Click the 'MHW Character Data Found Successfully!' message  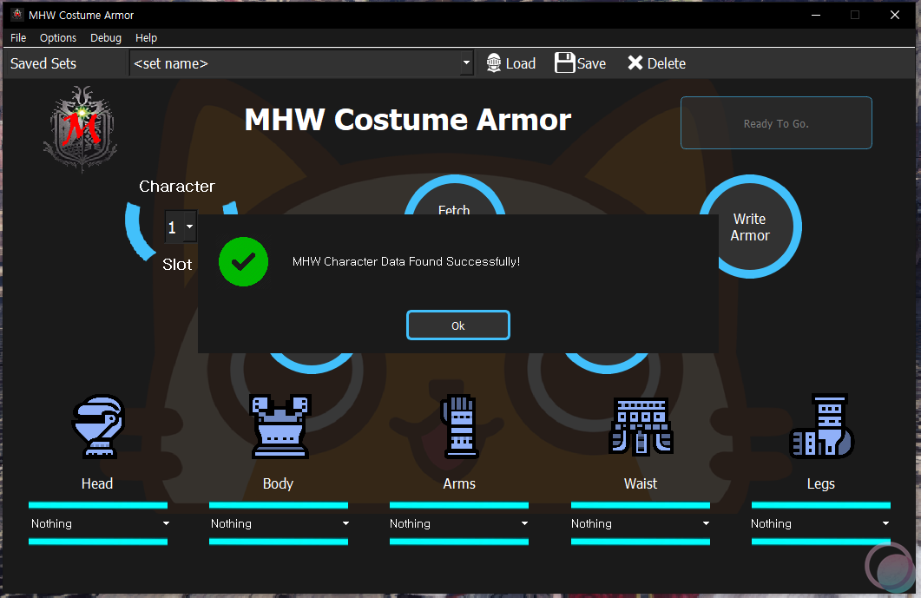(x=406, y=261)
